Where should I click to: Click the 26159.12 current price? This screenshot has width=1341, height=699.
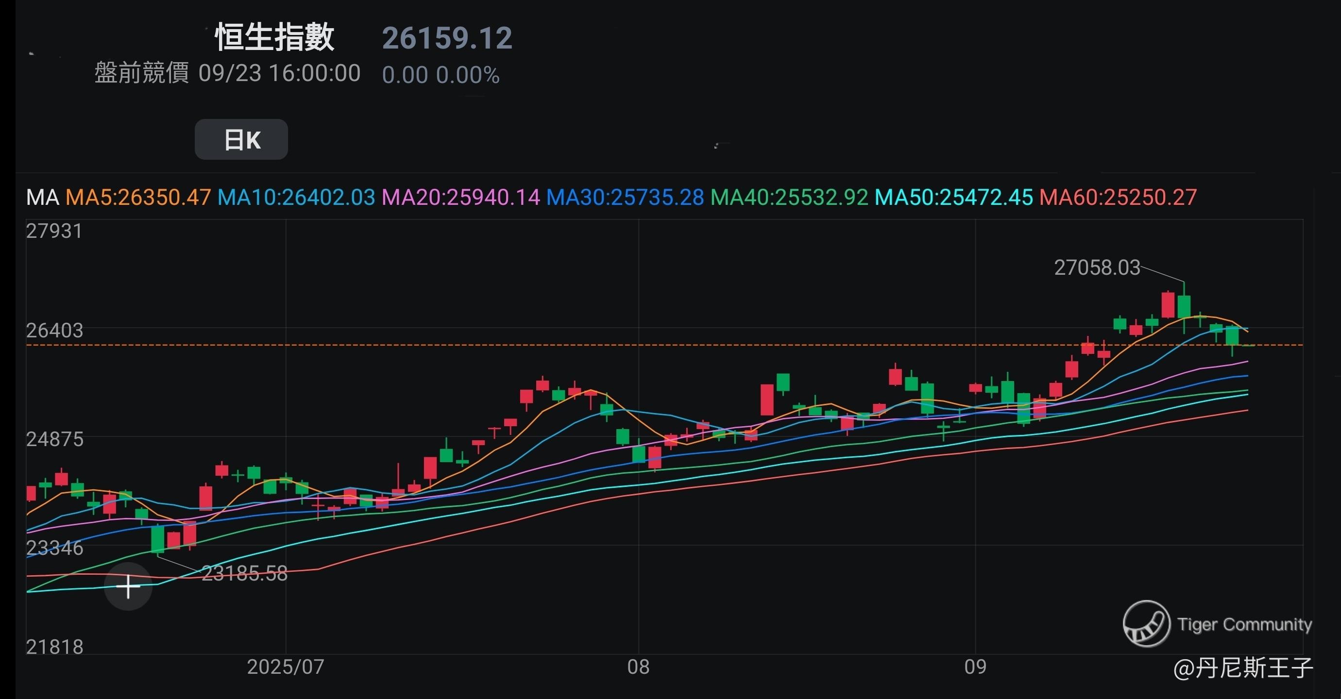point(447,38)
